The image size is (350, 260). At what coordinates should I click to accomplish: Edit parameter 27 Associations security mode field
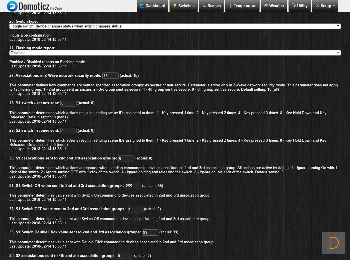(111, 76)
